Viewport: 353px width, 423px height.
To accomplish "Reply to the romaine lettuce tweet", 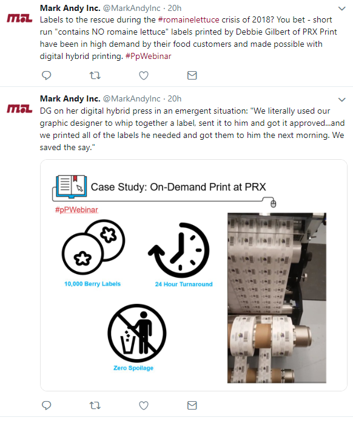I will tap(47, 75).
